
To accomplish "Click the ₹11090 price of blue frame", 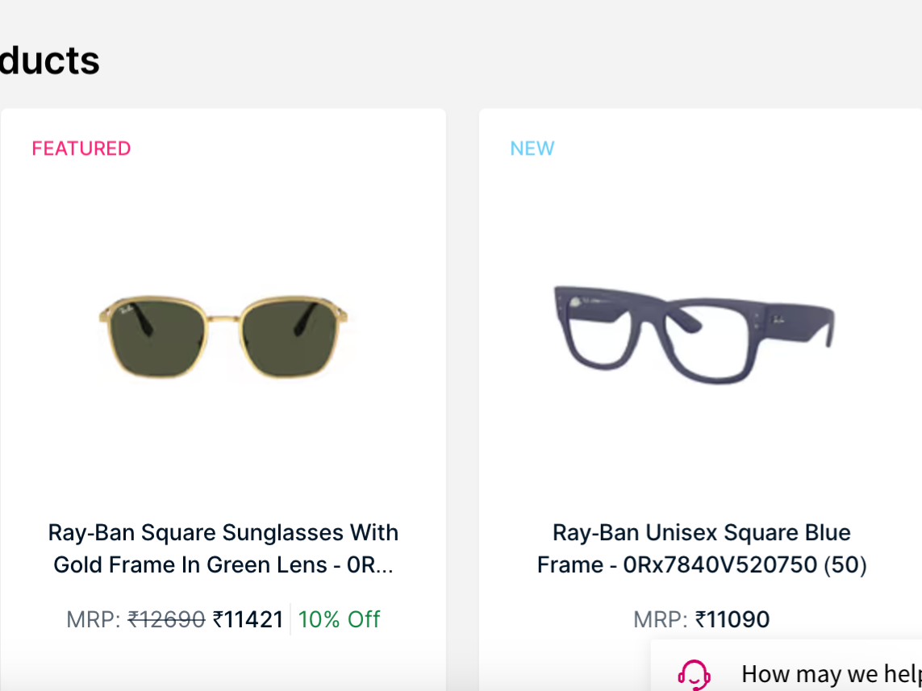I will pyautogui.click(x=732, y=619).
